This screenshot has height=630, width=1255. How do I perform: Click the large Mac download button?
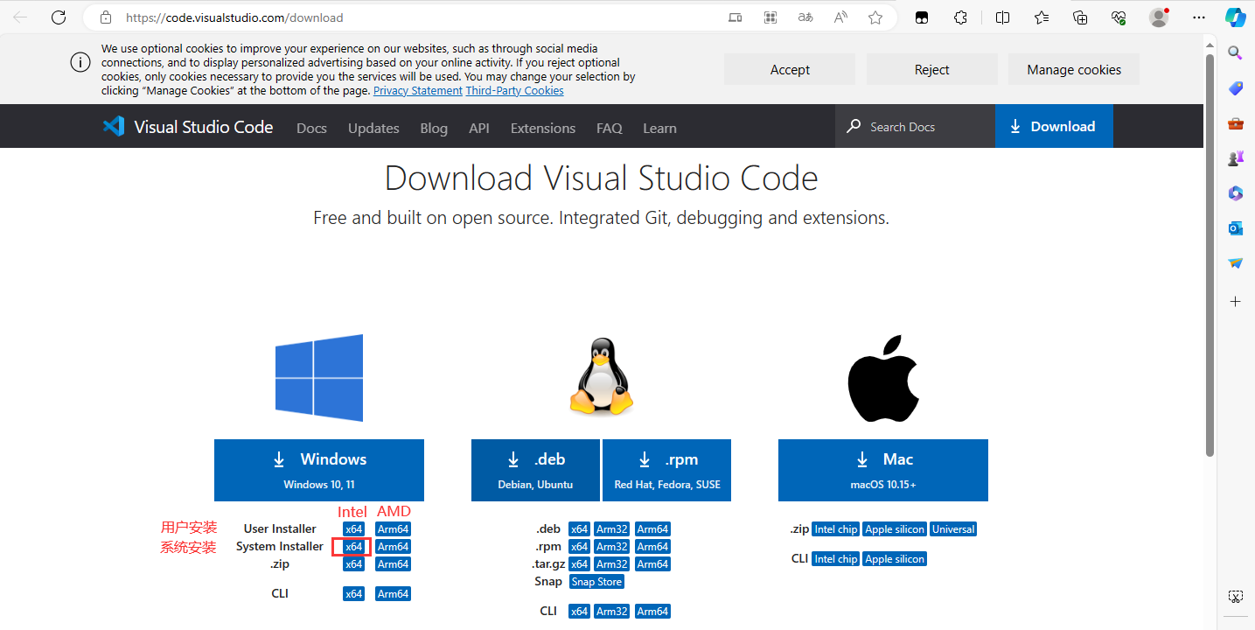pyautogui.click(x=883, y=470)
